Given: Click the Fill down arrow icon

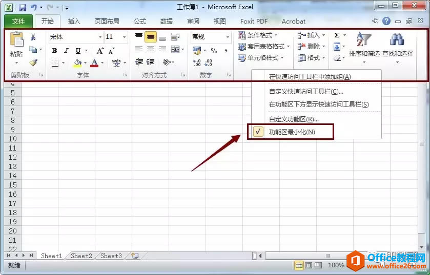Looking at the screenshot, I should pyautogui.click(x=337, y=47).
